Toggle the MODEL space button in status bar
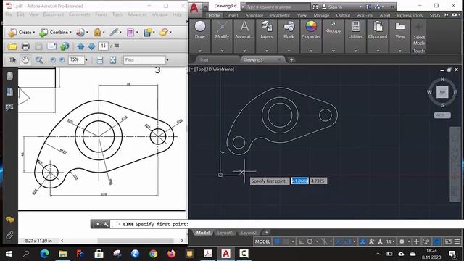Viewport: 464px width, 261px height. [x=262, y=241]
